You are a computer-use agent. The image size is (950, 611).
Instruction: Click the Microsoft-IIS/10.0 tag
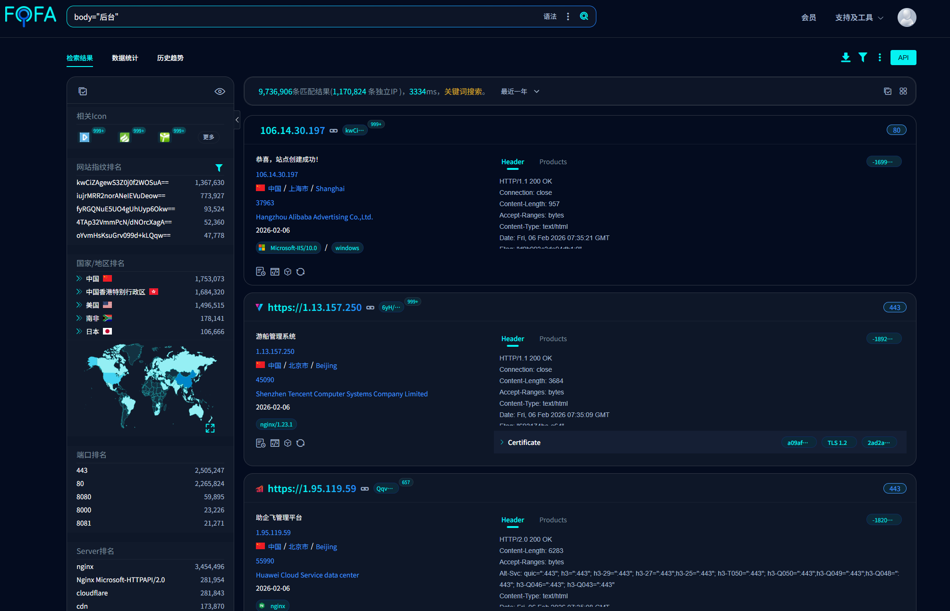288,248
